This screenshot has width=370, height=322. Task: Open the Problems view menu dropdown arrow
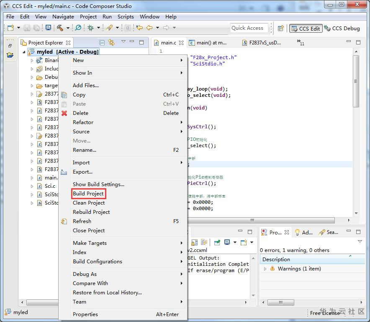pos(360,241)
